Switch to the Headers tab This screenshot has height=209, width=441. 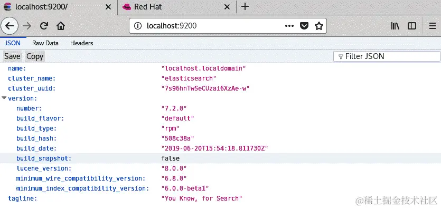point(81,43)
